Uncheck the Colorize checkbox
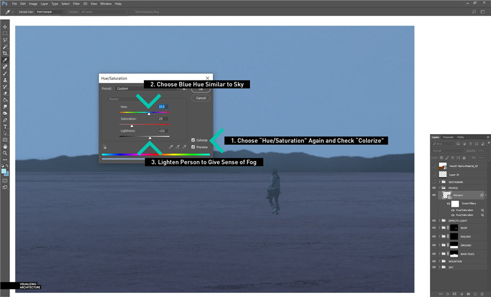 (x=193, y=140)
